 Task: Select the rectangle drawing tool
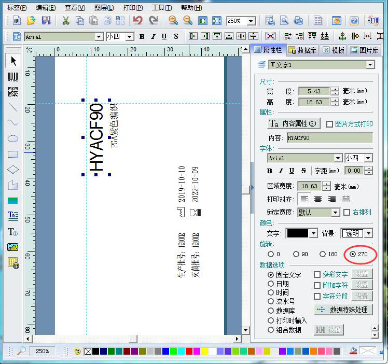13,154
